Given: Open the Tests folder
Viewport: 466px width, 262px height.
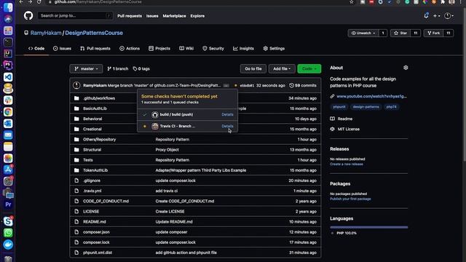Looking at the screenshot, I should (x=88, y=160).
